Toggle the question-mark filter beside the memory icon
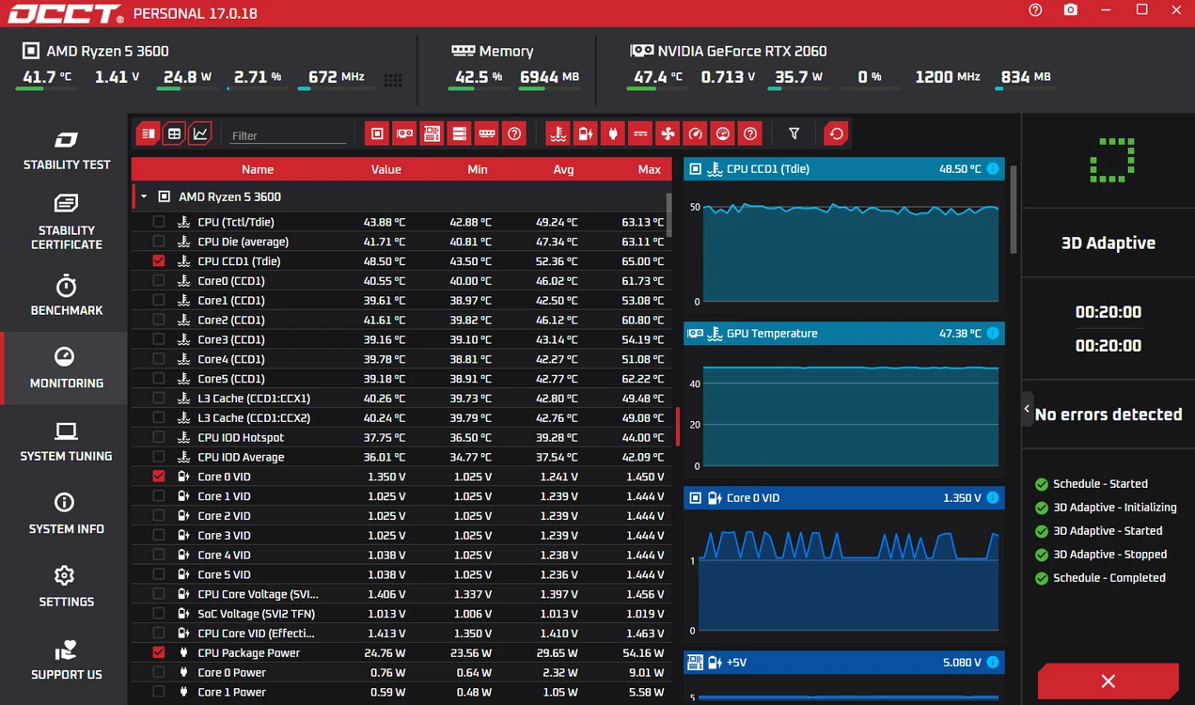This screenshot has height=705, width=1195. click(x=513, y=133)
